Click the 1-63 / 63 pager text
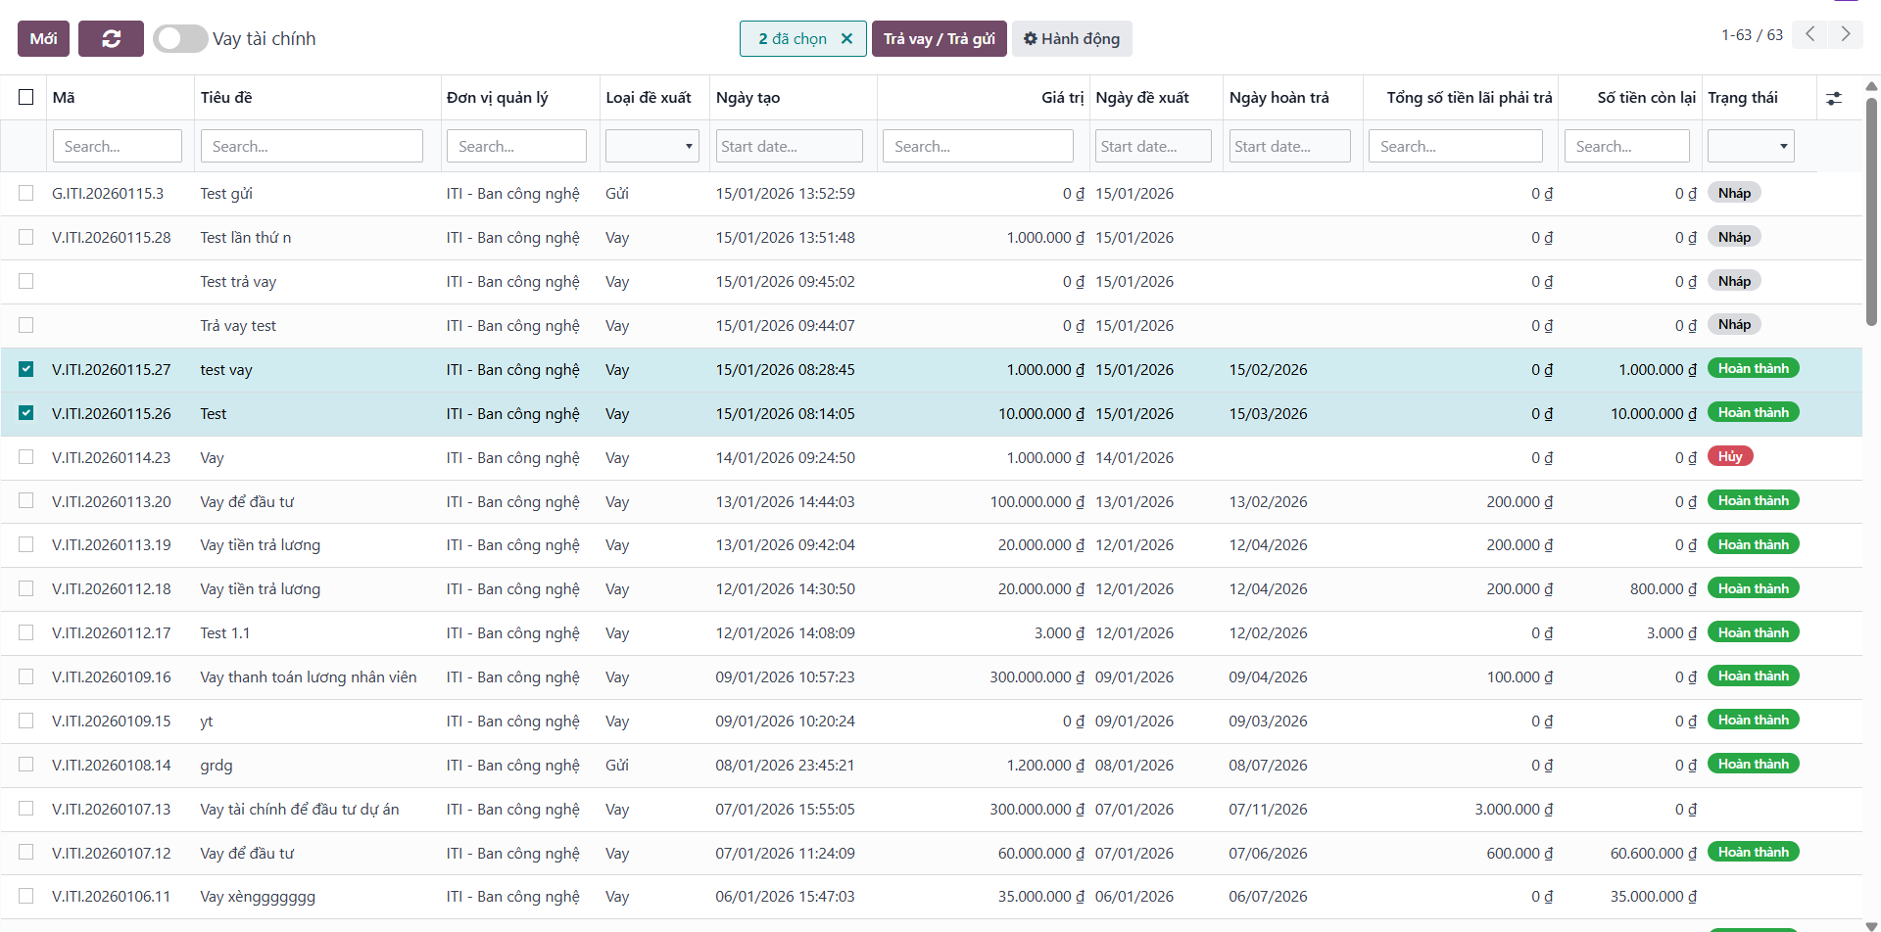1881x932 pixels. pos(1752,35)
